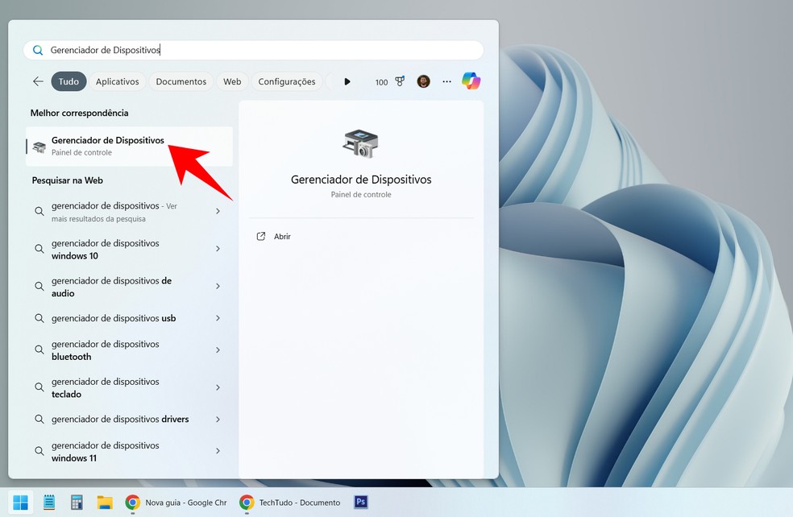Click the Device Manager icon in best match
The height and width of the screenshot is (517, 793).
pyautogui.click(x=39, y=147)
